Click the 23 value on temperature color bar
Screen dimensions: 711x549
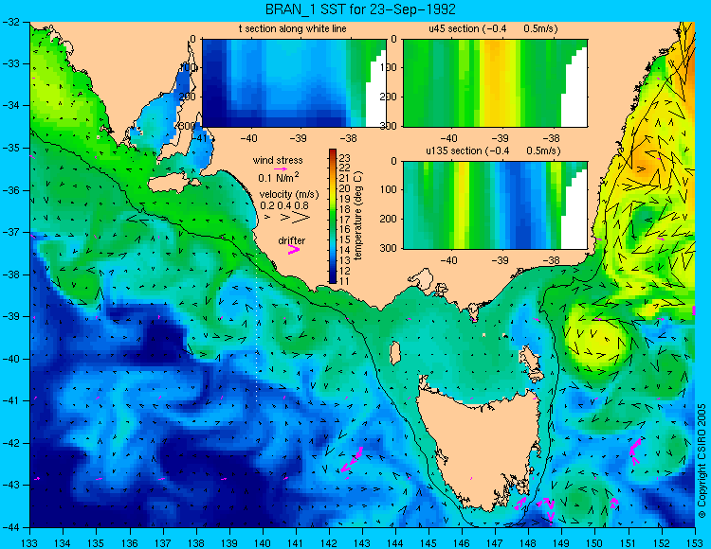(345, 158)
